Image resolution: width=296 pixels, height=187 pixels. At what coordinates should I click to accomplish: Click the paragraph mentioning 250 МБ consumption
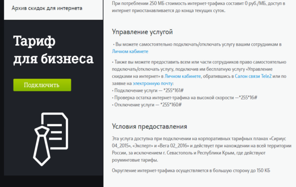[199, 7]
